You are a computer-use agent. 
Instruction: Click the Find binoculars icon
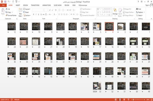[x=137, y=9]
